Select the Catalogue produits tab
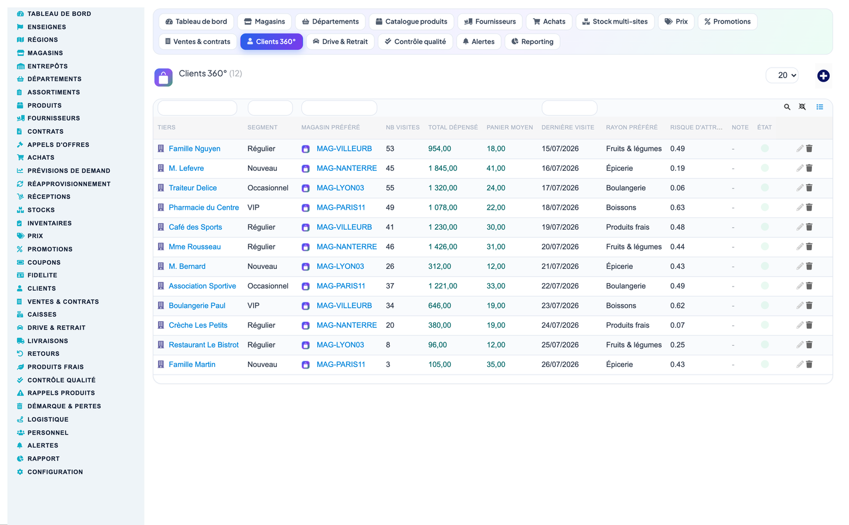 tap(411, 22)
